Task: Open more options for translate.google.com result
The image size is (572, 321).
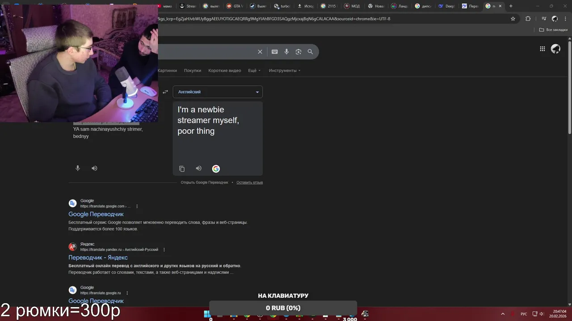Action: pos(137,206)
